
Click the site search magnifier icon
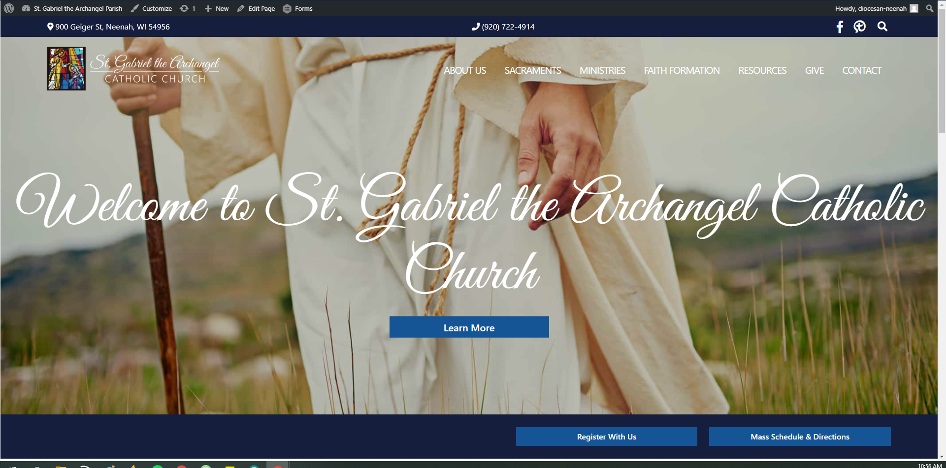[x=882, y=27]
